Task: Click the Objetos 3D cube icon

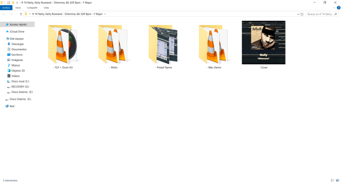Action: click(x=9, y=71)
